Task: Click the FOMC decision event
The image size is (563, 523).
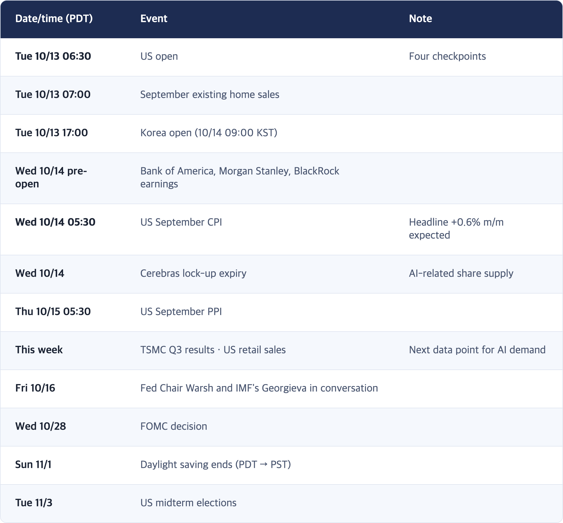Action: [174, 427]
